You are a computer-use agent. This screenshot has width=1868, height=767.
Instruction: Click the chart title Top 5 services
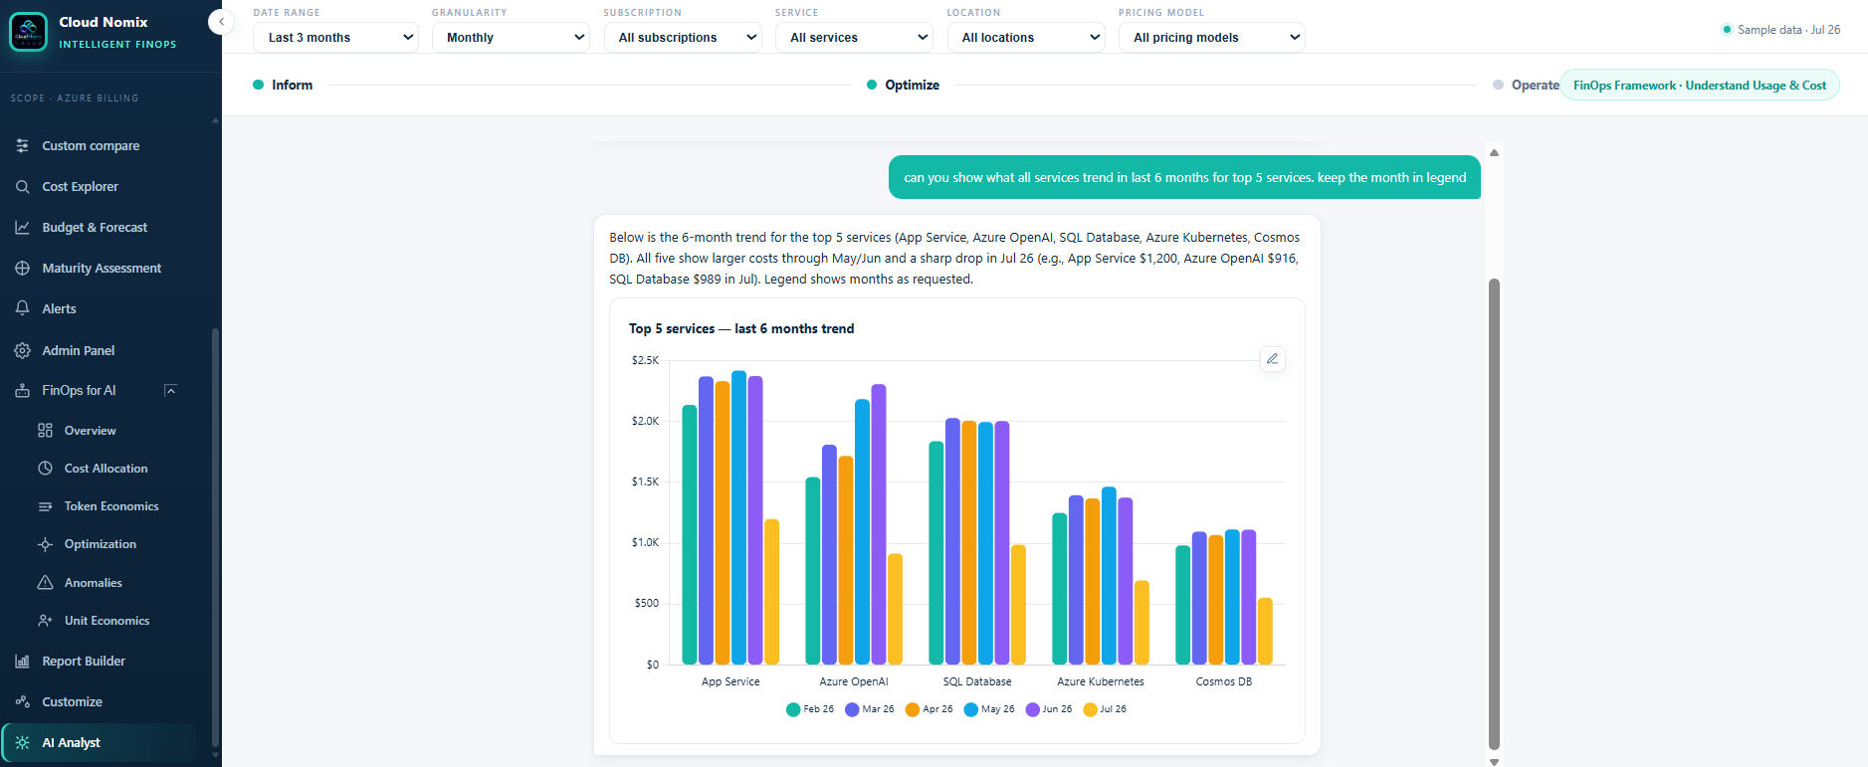[741, 328]
